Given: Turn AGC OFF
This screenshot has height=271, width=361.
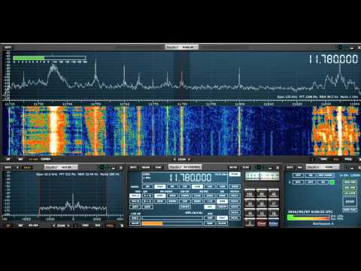Looking at the screenshot, I should (210, 218).
